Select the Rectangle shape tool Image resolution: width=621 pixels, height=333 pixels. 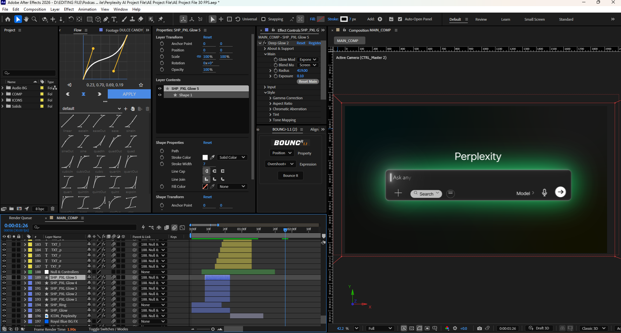(90, 19)
